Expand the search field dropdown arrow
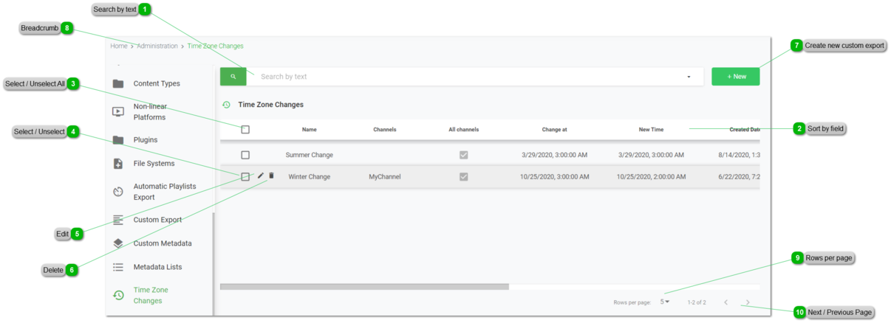This screenshot has height=323, width=891. point(689,77)
